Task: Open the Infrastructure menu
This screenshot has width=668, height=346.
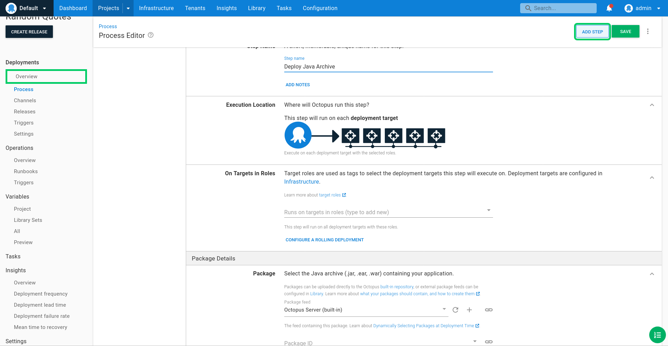Action: 156,8
